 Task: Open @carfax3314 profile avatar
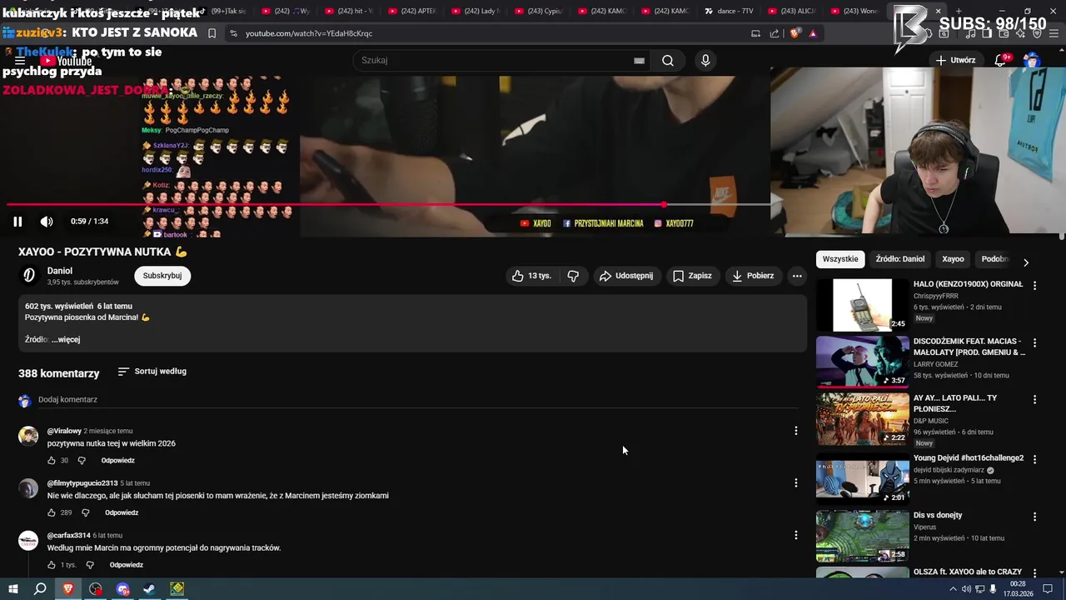click(x=28, y=541)
